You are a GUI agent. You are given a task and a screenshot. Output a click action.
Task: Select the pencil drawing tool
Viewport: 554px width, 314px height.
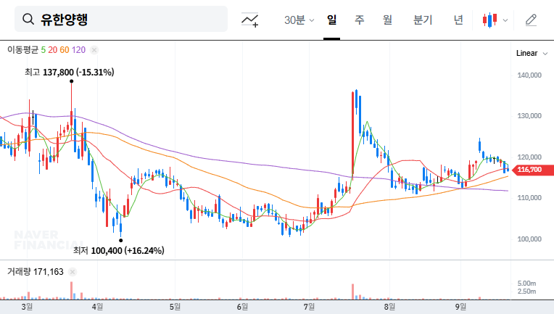point(531,20)
